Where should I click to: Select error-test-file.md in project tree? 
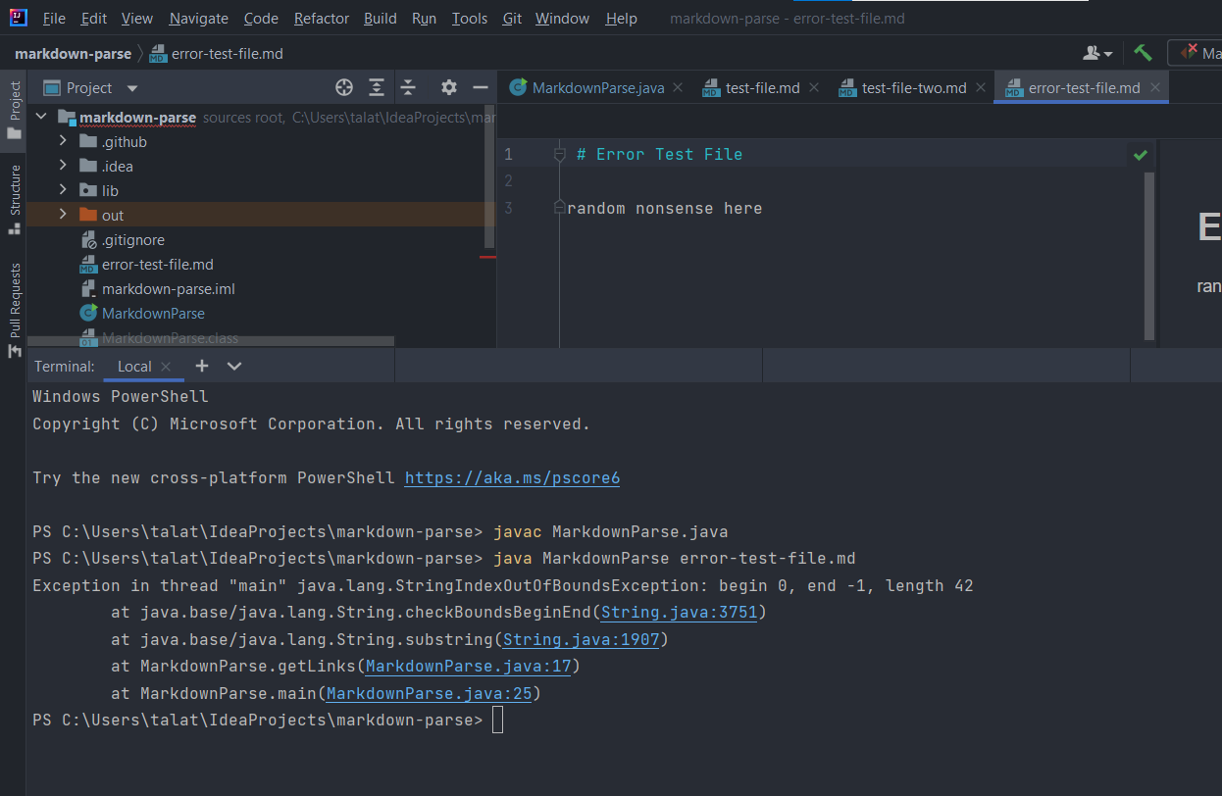158,265
